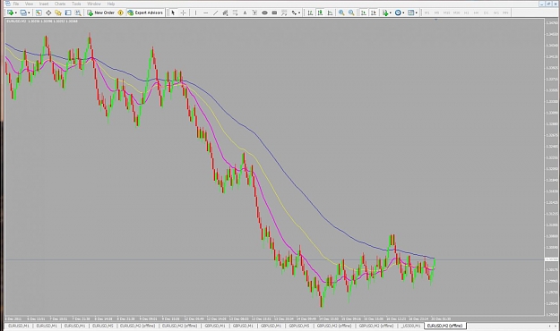560x331 pixels.
Task: Switch chart to line chart
Action: pyautogui.click(x=330, y=13)
